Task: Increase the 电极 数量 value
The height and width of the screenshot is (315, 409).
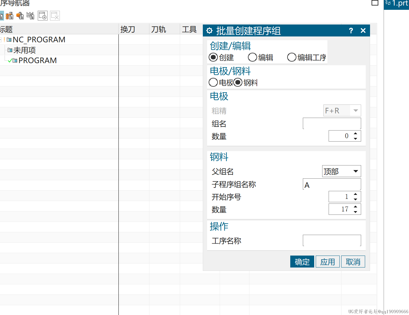Action: [x=356, y=133]
